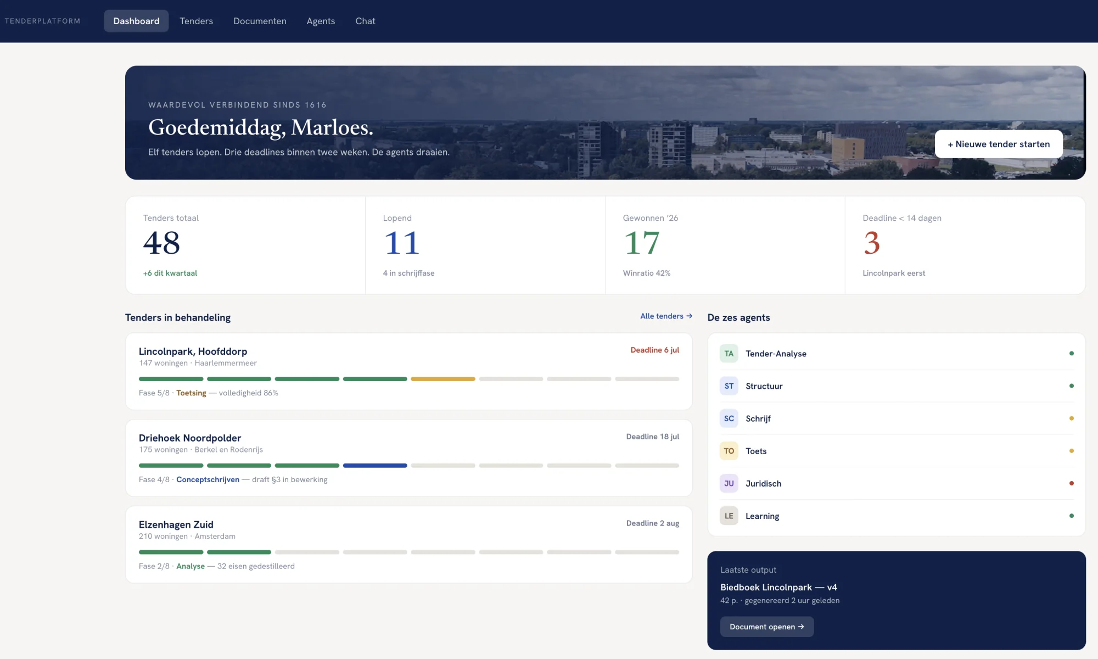Click the 'Goedemiddag, Marloes.' heading
1098x659 pixels.
(261, 127)
